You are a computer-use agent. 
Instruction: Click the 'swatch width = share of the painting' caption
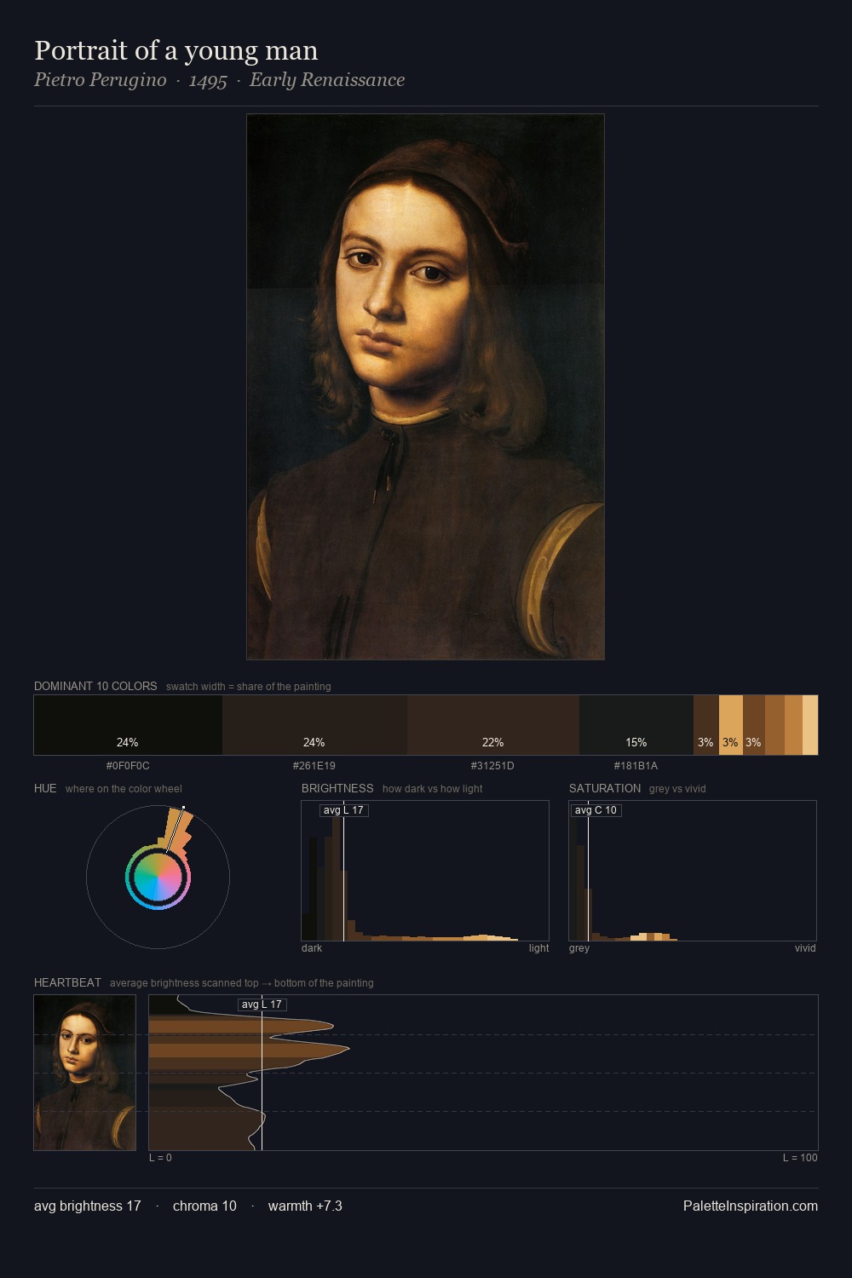(249, 687)
